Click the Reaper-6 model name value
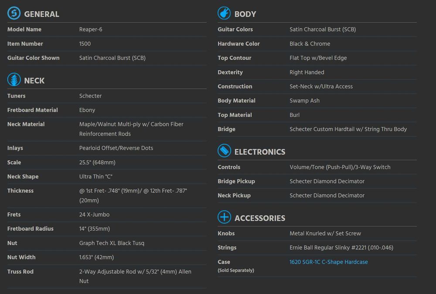The width and height of the screenshot is (436, 294). pos(91,30)
